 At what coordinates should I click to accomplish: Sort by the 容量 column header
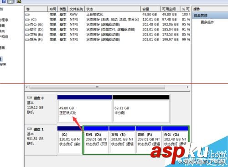pos(150,9)
